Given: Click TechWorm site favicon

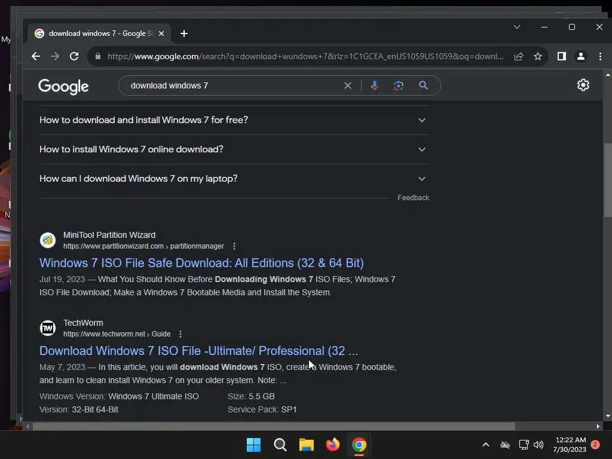Looking at the screenshot, I should tap(48, 328).
